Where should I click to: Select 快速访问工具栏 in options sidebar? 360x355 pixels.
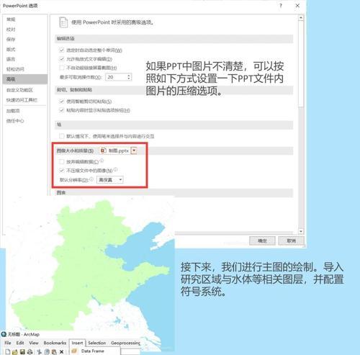click(x=22, y=100)
